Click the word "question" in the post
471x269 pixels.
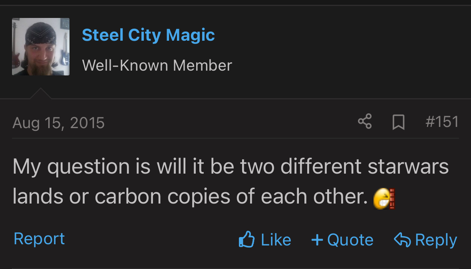click(88, 166)
